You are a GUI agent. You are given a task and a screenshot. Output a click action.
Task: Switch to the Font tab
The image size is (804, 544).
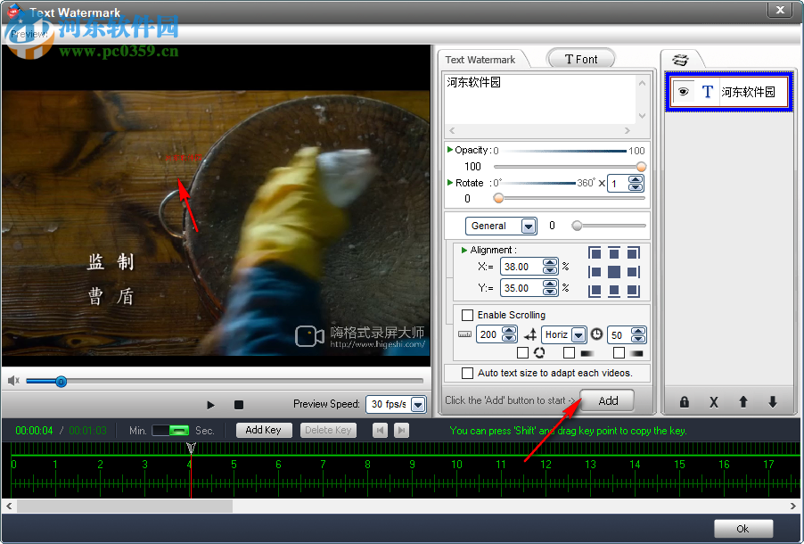tap(580, 58)
